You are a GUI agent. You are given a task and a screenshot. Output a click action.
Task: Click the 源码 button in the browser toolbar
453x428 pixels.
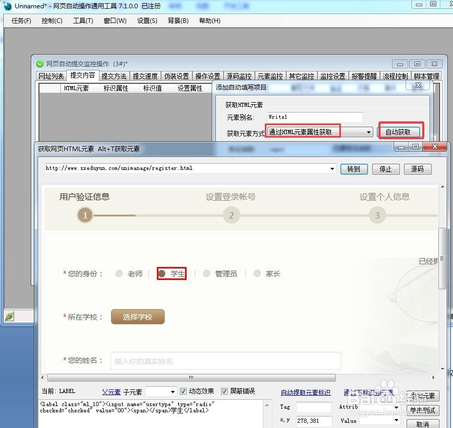pos(417,169)
